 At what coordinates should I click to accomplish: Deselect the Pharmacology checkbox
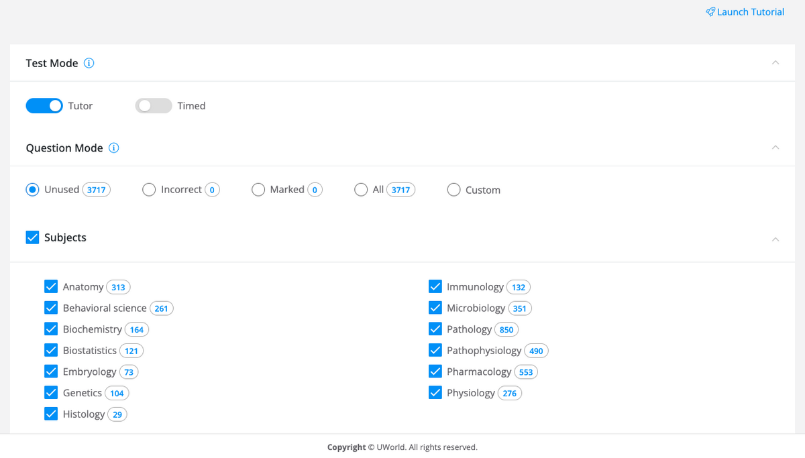tap(435, 371)
